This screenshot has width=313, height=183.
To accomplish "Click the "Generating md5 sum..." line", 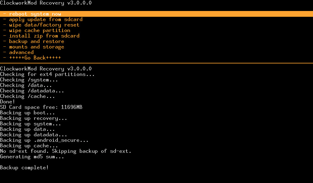I will [x=32, y=157].
